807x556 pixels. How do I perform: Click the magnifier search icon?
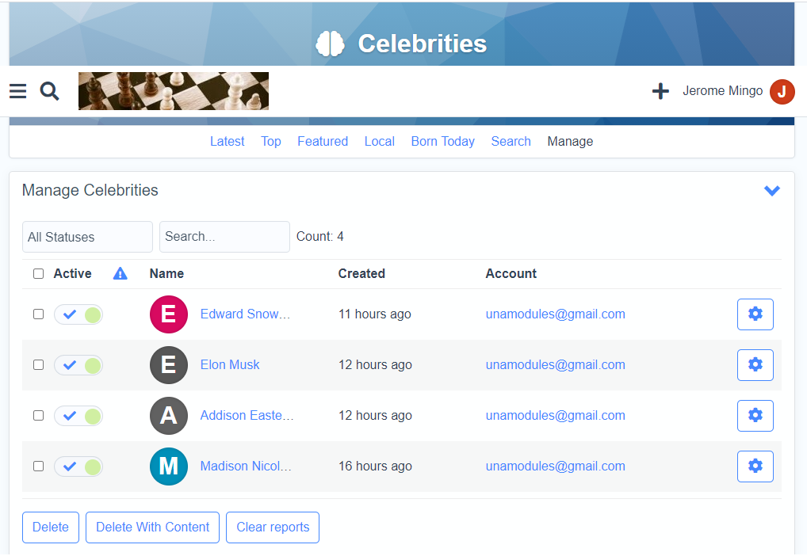(50, 92)
